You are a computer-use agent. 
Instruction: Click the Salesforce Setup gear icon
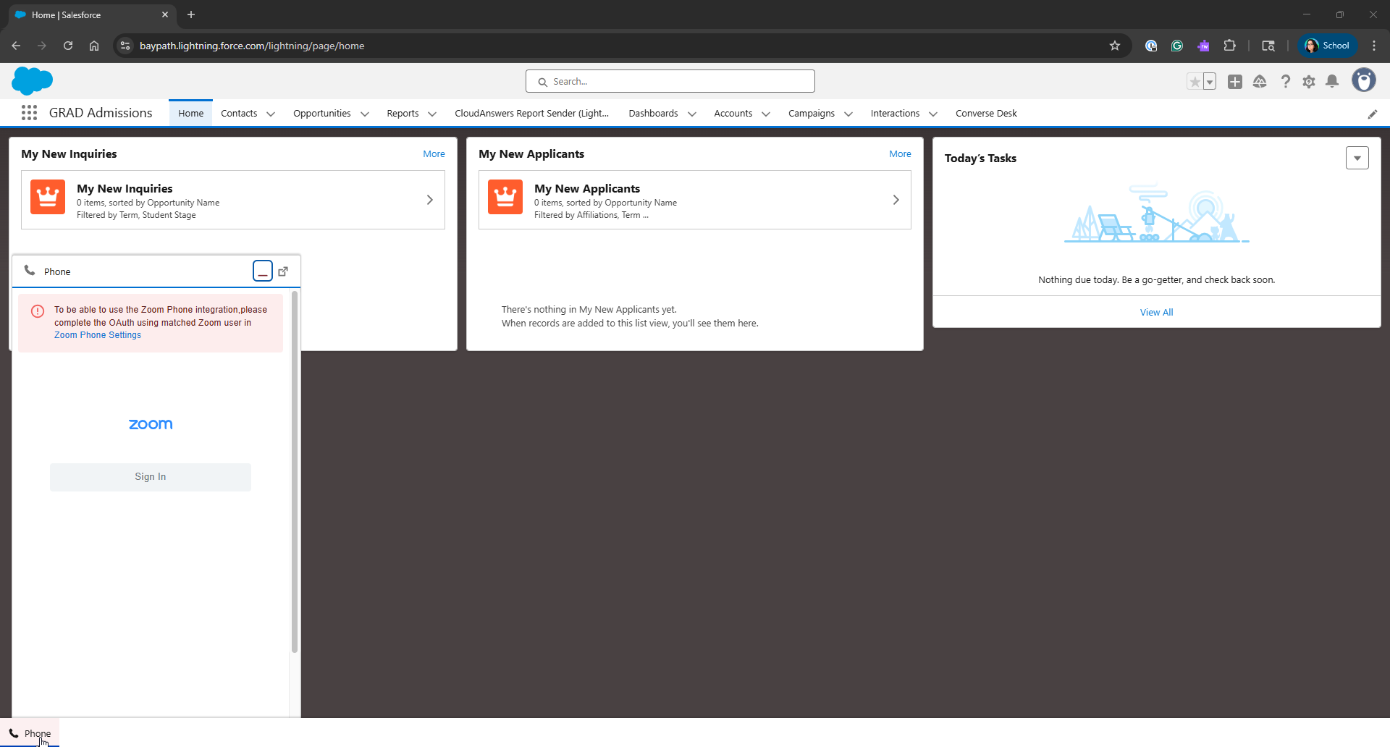pyautogui.click(x=1308, y=82)
